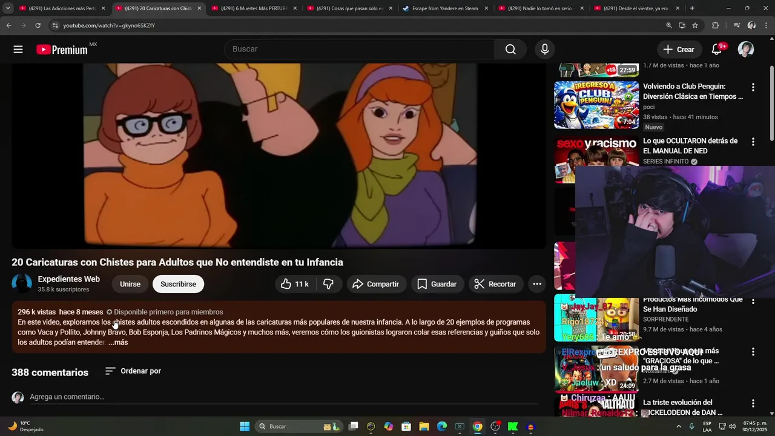The width and height of the screenshot is (775, 436).
Task: Open the YouTube guide hamburger menu
Action: [18, 50]
